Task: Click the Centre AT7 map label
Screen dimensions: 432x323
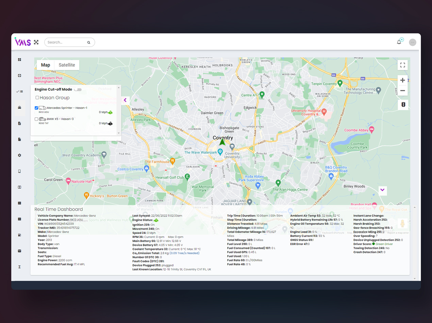Action: coord(250,95)
